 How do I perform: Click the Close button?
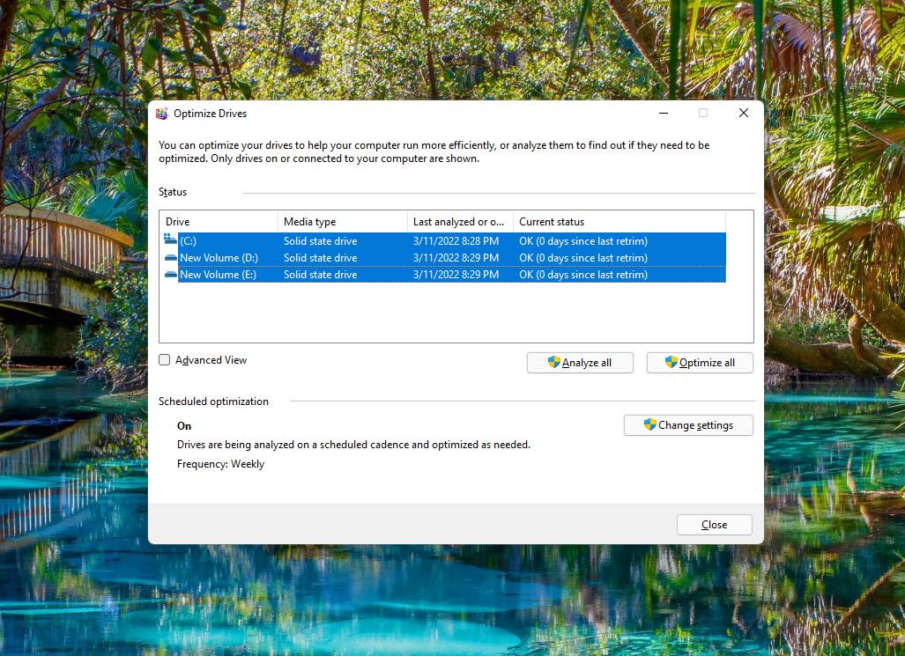tap(714, 524)
